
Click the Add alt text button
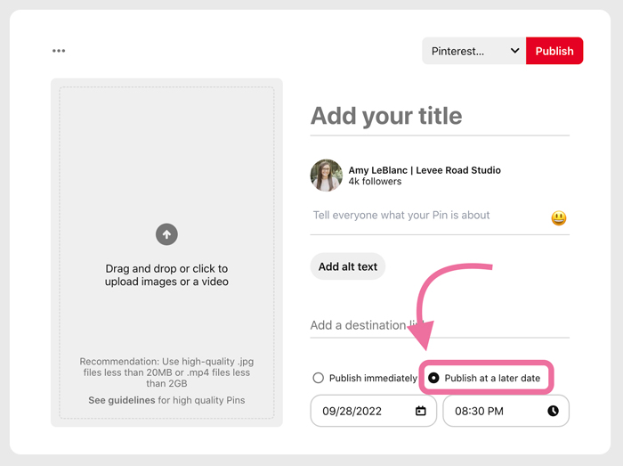[347, 266]
